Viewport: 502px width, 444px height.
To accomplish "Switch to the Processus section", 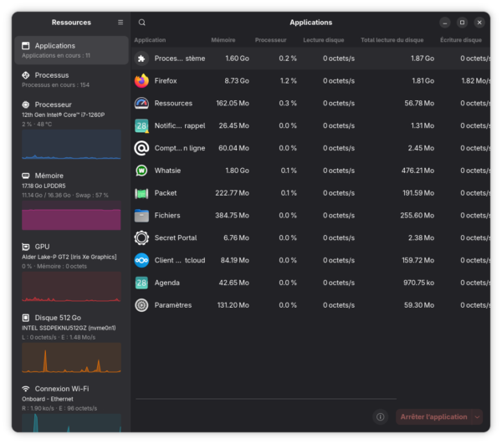I will 71,79.
